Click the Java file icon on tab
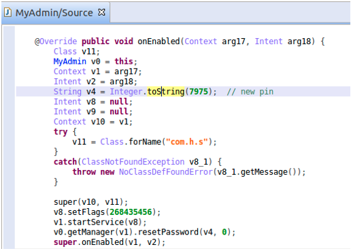Viewport: 351px width, 251px height. click(x=8, y=12)
